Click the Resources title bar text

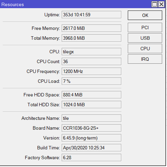tap(13, 4)
